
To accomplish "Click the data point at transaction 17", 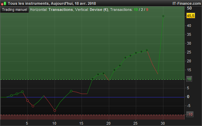I will point(92,79).
